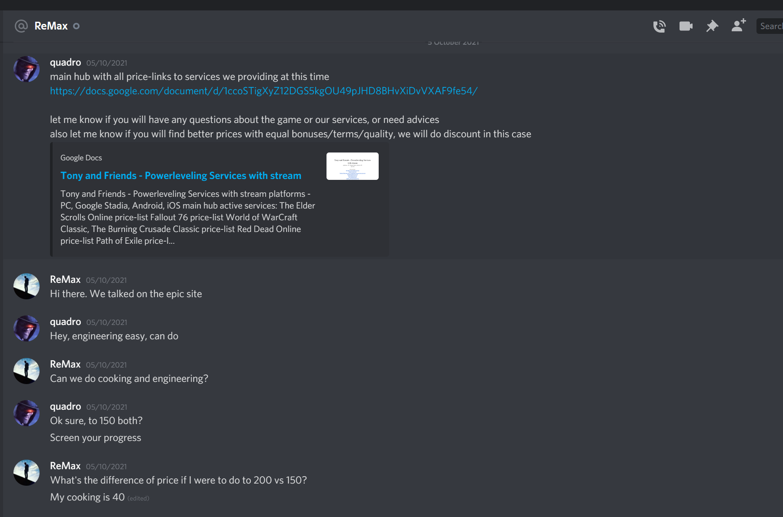
Task: Click the ReMax title in header
Action: 51,26
